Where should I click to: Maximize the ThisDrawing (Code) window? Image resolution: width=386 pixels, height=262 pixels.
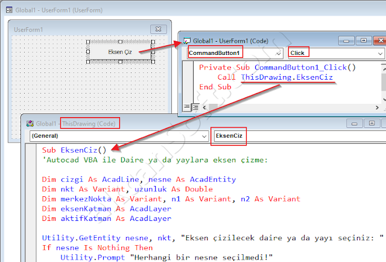point(372,123)
